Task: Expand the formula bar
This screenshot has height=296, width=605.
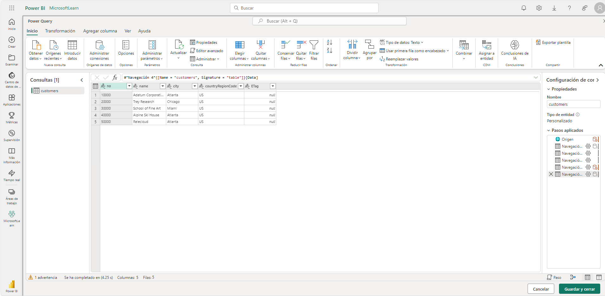Action: click(x=536, y=77)
